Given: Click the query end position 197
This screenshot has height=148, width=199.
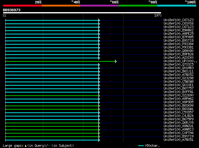Looking at the screenshot, I should 157,15.
